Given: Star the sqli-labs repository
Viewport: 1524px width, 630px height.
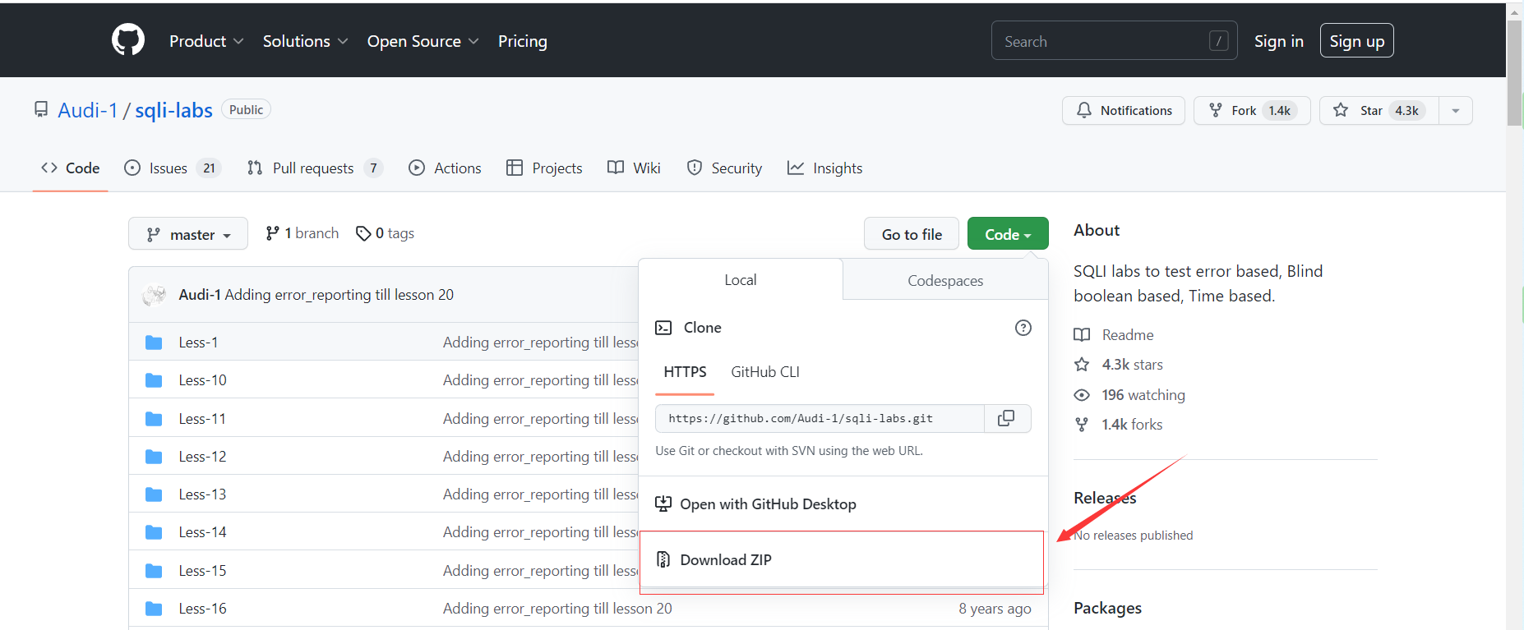Looking at the screenshot, I should [x=1379, y=110].
